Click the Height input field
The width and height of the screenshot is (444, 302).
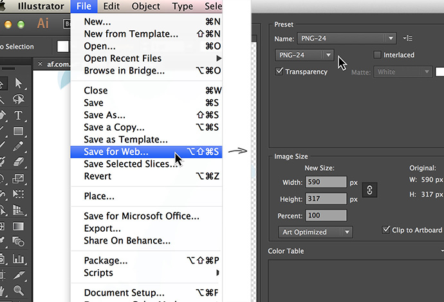326,198
